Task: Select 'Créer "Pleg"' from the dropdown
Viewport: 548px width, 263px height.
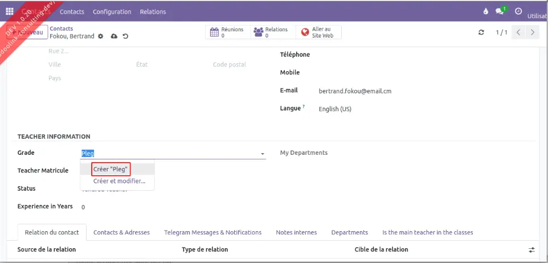Action: tap(111, 169)
